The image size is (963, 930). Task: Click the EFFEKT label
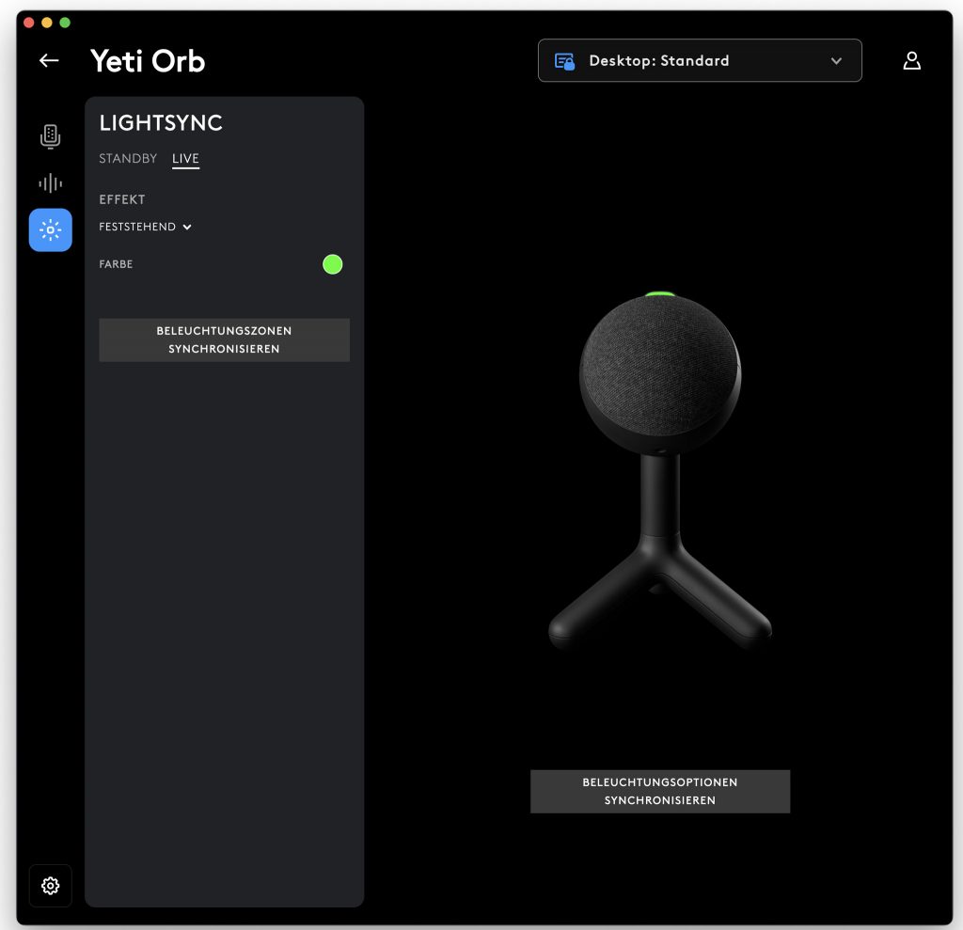coord(122,199)
